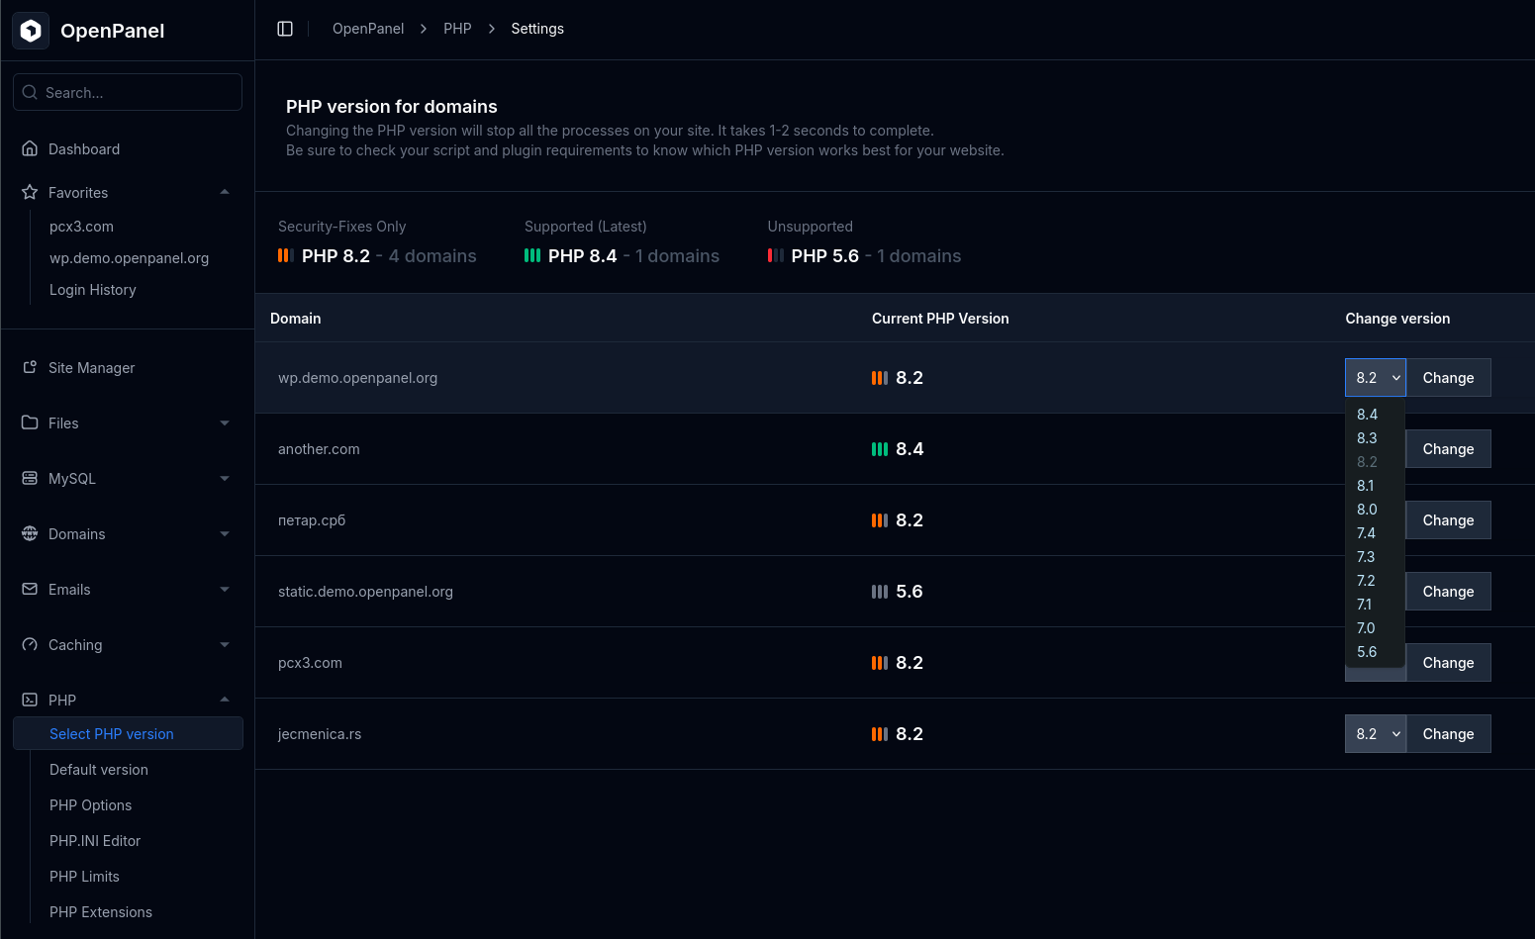
Task: Click gray status bars in static.demo.openpanel.org row
Action: pyautogui.click(x=880, y=592)
